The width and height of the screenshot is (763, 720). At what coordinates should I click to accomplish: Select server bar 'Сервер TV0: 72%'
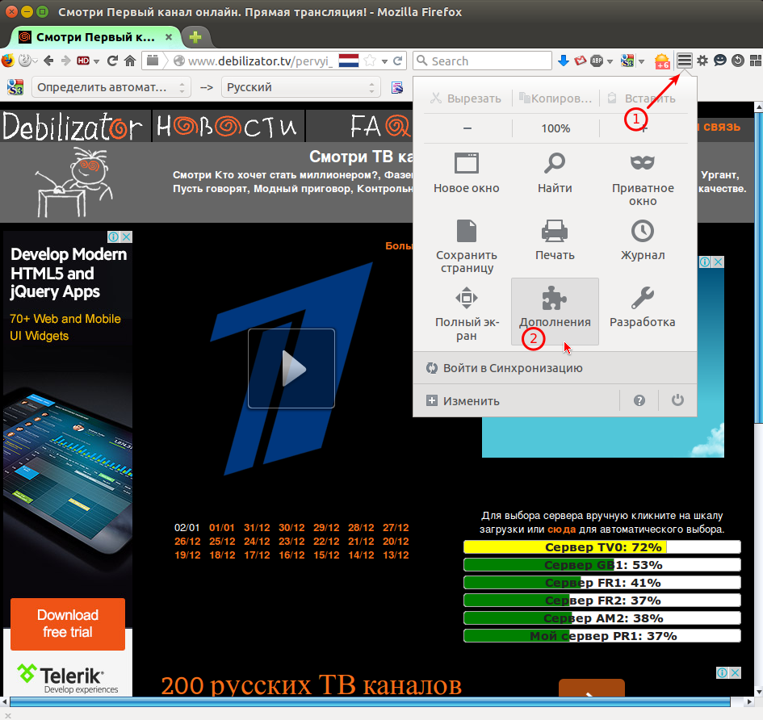click(602, 546)
